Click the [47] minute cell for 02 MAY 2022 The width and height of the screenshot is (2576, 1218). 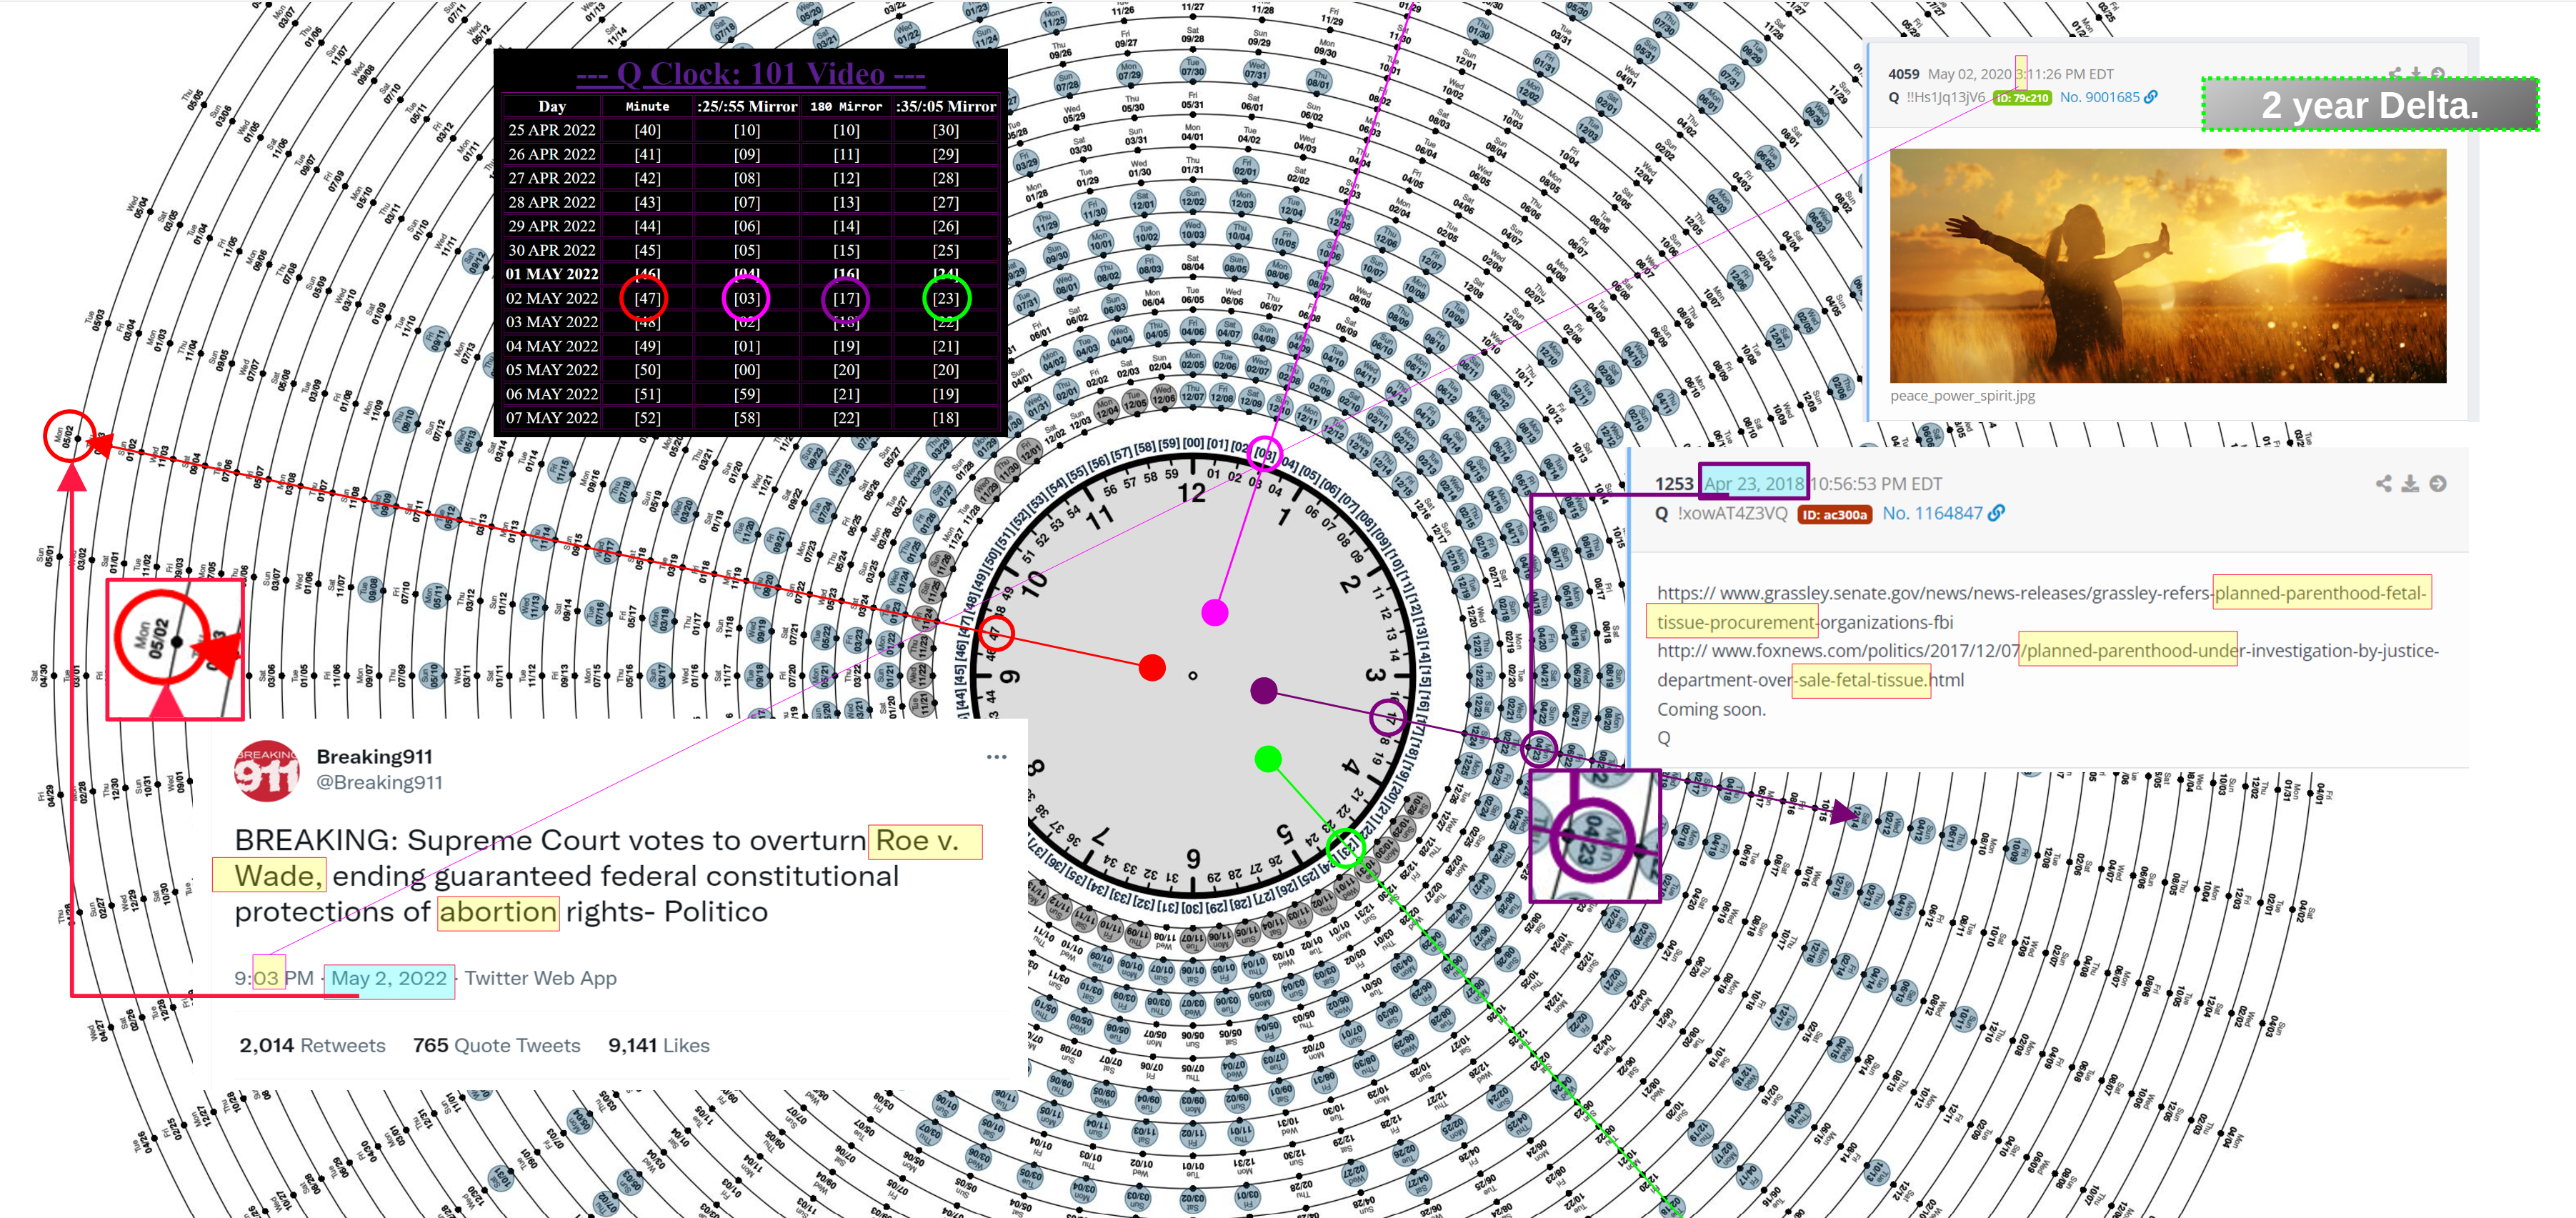pos(647,298)
